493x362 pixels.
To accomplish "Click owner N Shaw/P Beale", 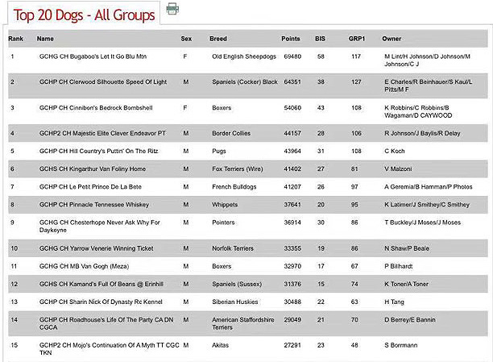I will click(x=407, y=248).
